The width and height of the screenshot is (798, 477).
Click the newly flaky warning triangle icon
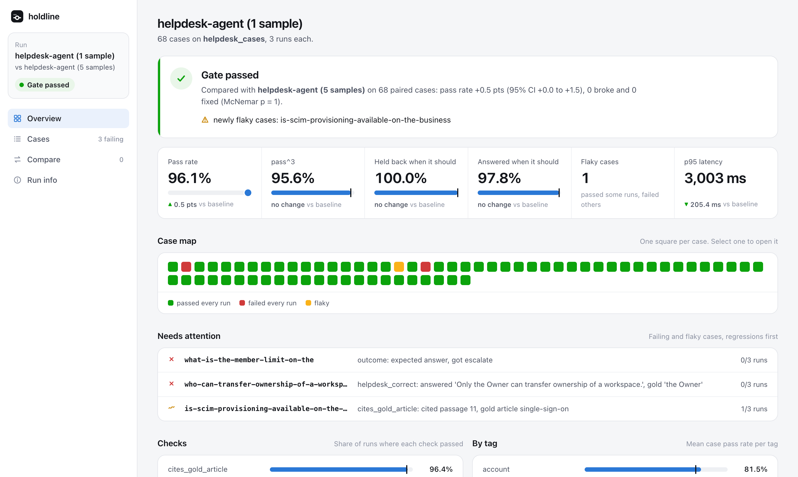tap(205, 120)
